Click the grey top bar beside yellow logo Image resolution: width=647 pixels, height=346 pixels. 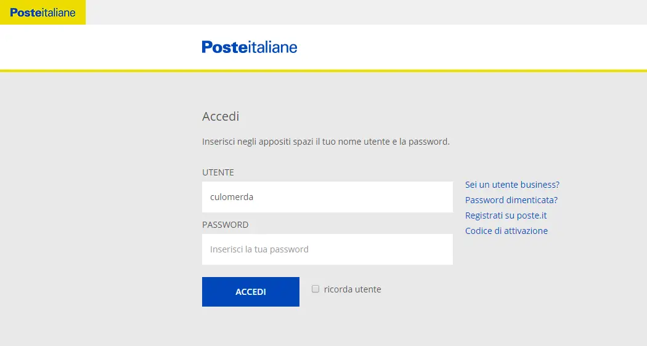[367, 12]
